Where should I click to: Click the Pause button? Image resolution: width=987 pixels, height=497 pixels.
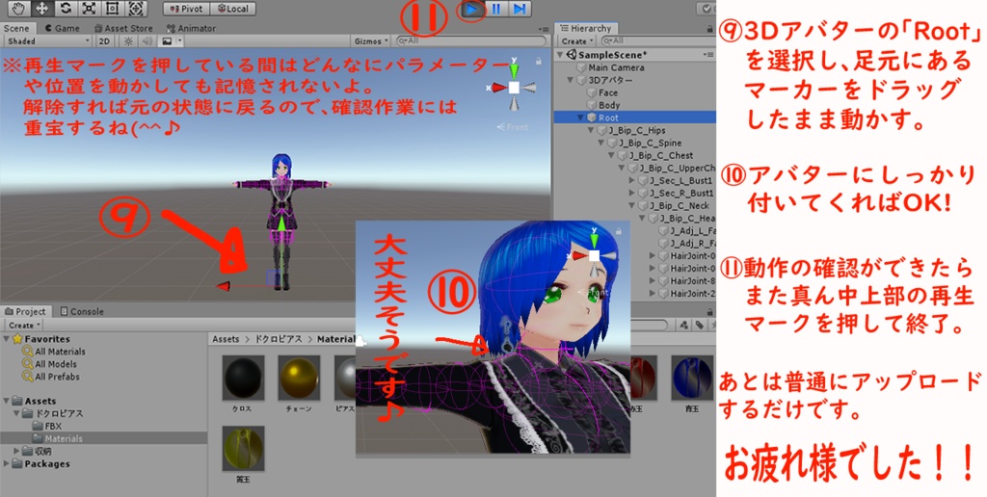[x=496, y=9]
